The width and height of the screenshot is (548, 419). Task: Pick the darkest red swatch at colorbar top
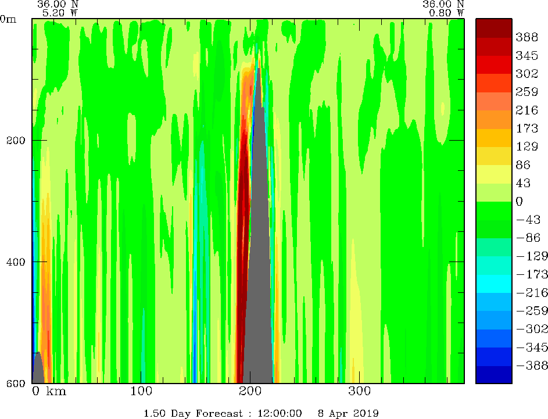pyautogui.click(x=494, y=28)
